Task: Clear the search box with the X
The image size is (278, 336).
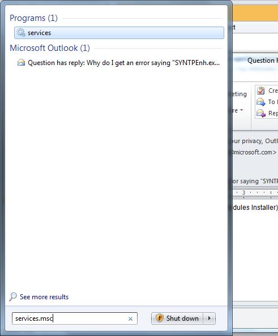Action: point(130,318)
